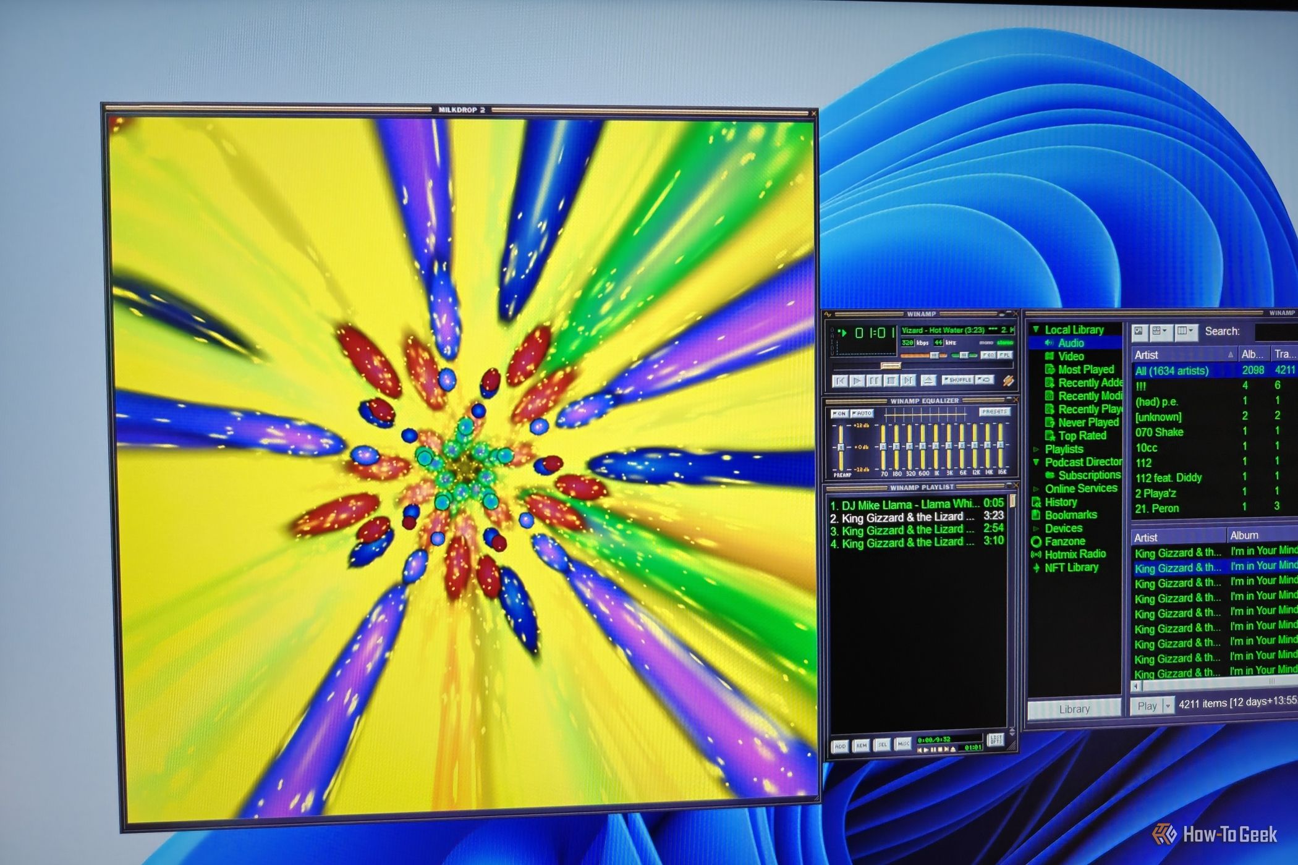
Task: Expand the Online Services node
Action: [1037, 489]
